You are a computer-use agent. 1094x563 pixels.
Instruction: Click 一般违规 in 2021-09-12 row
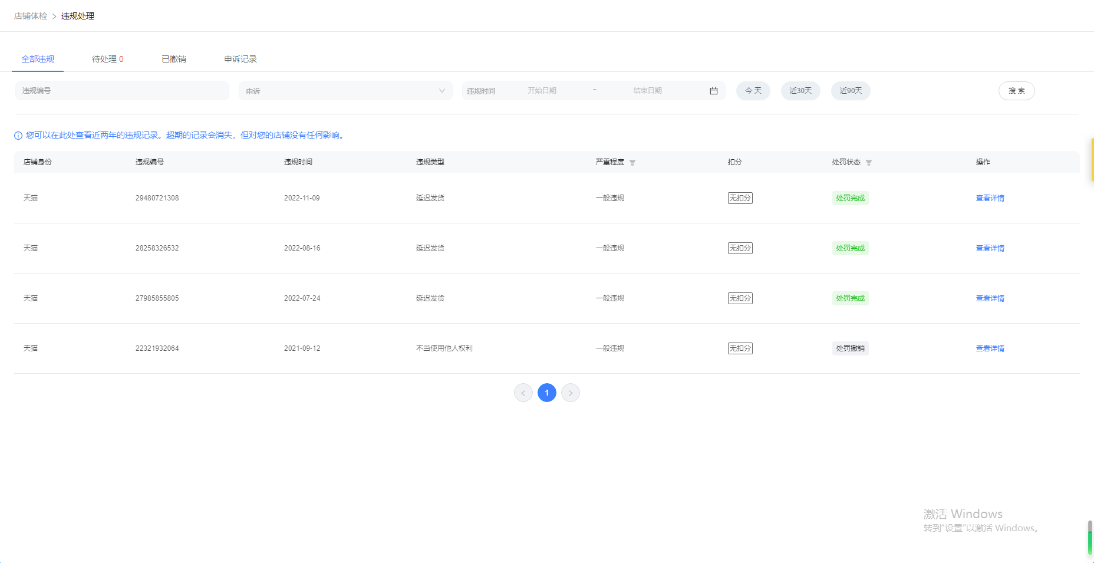pos(610,348)
